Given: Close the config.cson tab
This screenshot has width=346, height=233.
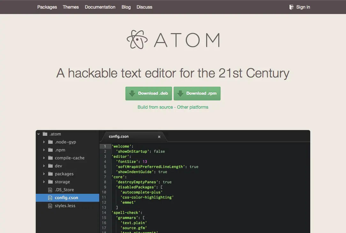Looking at the screenshot, I should coord(159,136).
